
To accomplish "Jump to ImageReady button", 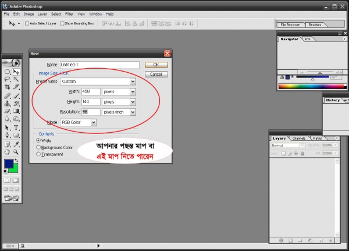I will (x=12, y=198).
